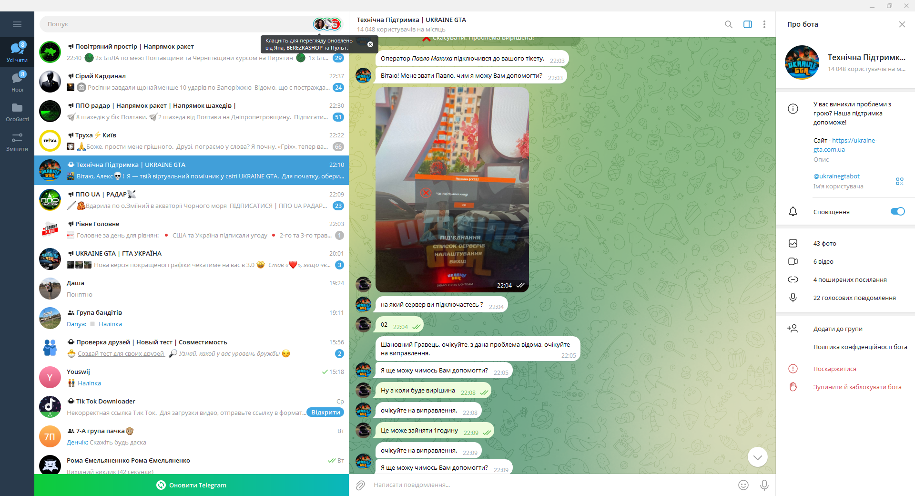The image size is (915, 496).
Task: Open the Група бандітів group chat
Action: coord(192,318)
